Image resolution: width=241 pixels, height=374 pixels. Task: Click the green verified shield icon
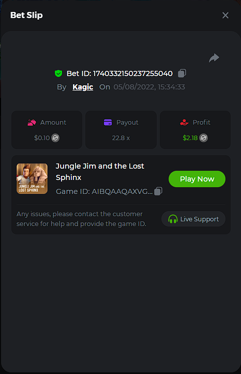[x=58, y=73]
